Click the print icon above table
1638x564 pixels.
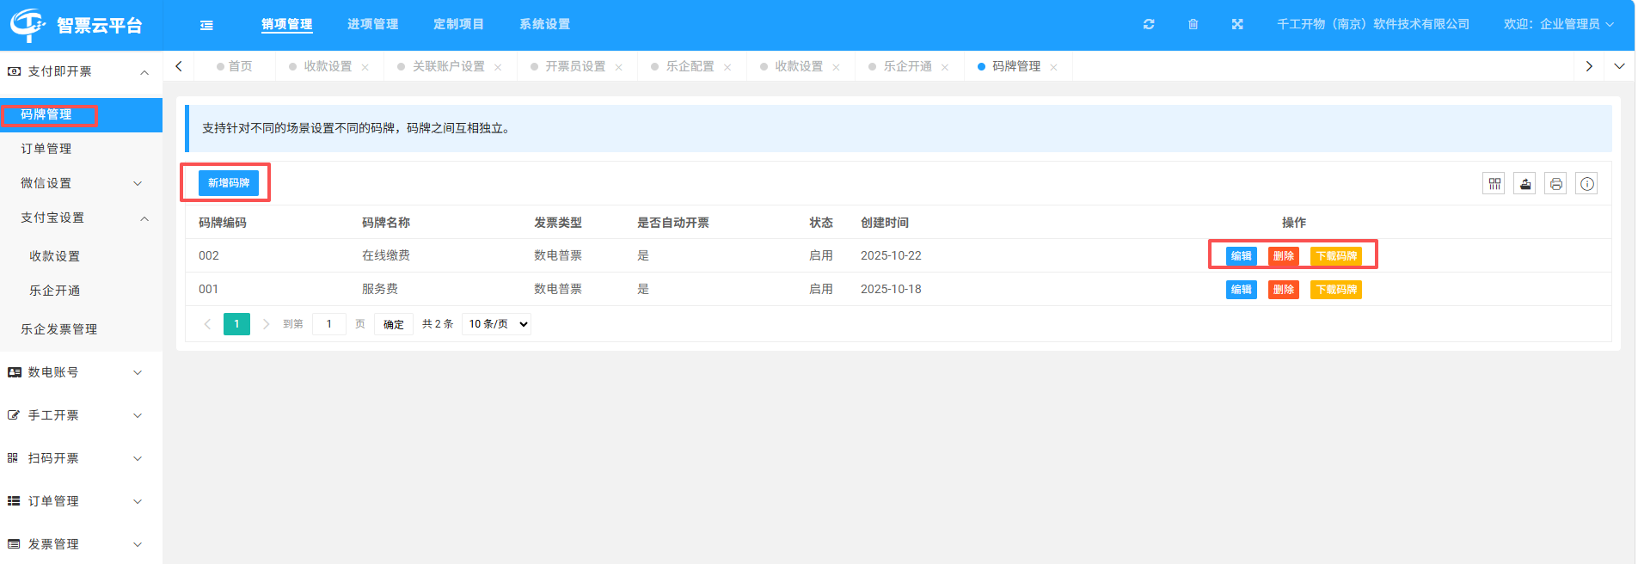tap(1555, 183)
